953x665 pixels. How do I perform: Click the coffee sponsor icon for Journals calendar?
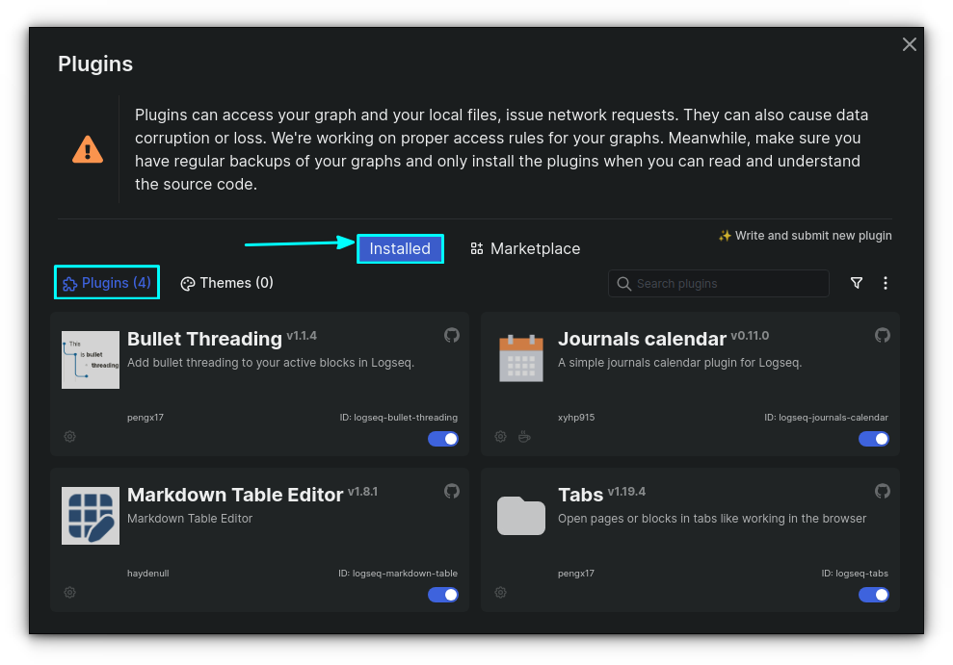coord(524,437)
